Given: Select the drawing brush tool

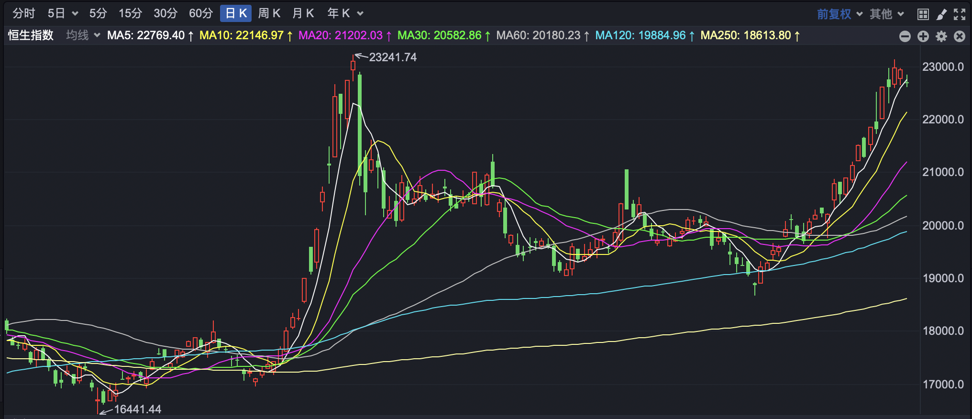Looking at the screenshot, I should pos(941,14).
